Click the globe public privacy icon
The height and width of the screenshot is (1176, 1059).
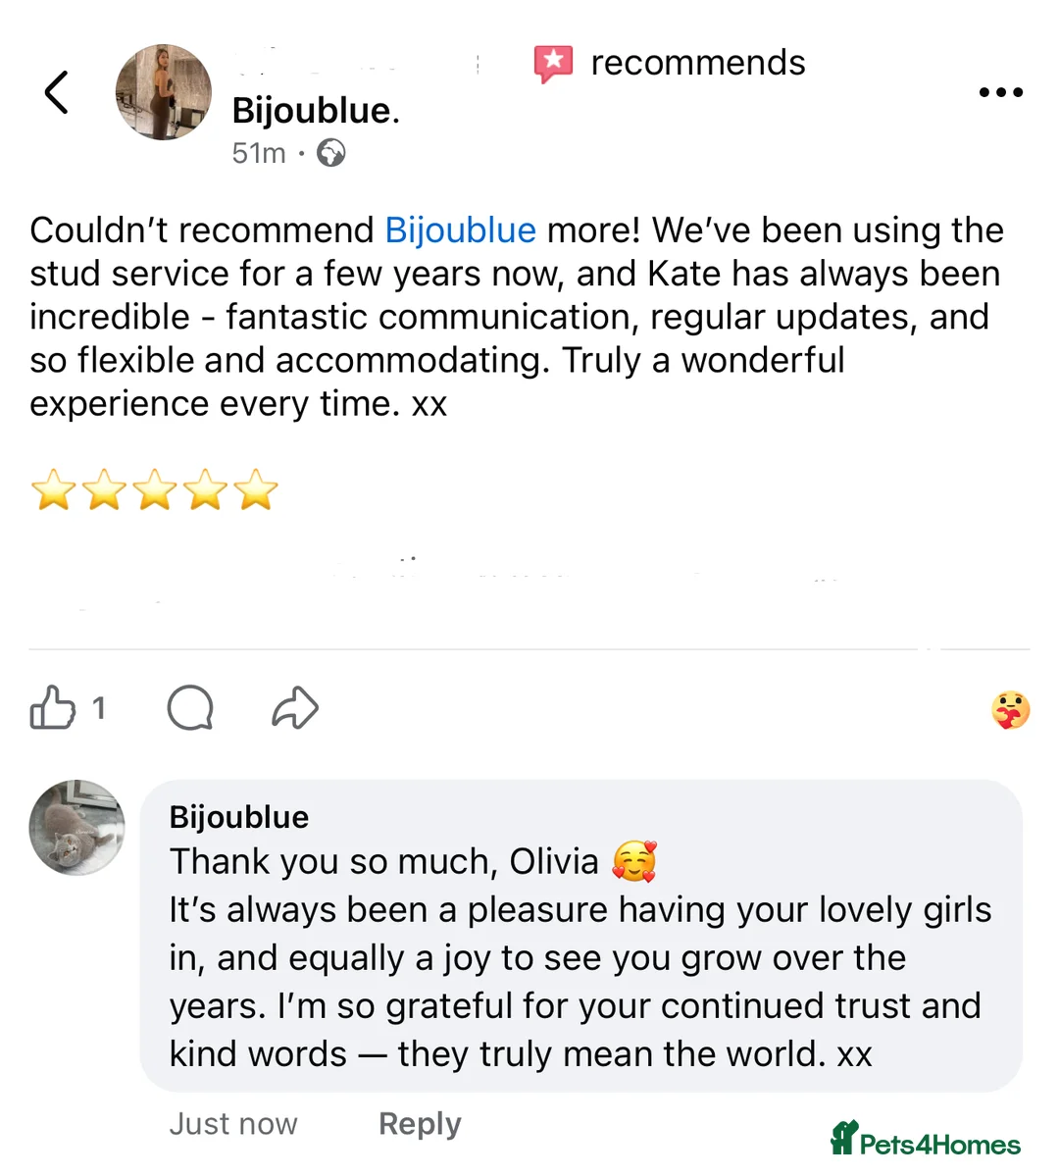click(x=331, y=154)
